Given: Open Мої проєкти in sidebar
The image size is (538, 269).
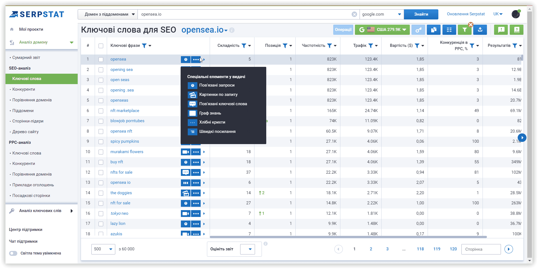Looking at the screenshot, I should click(31, 29).
